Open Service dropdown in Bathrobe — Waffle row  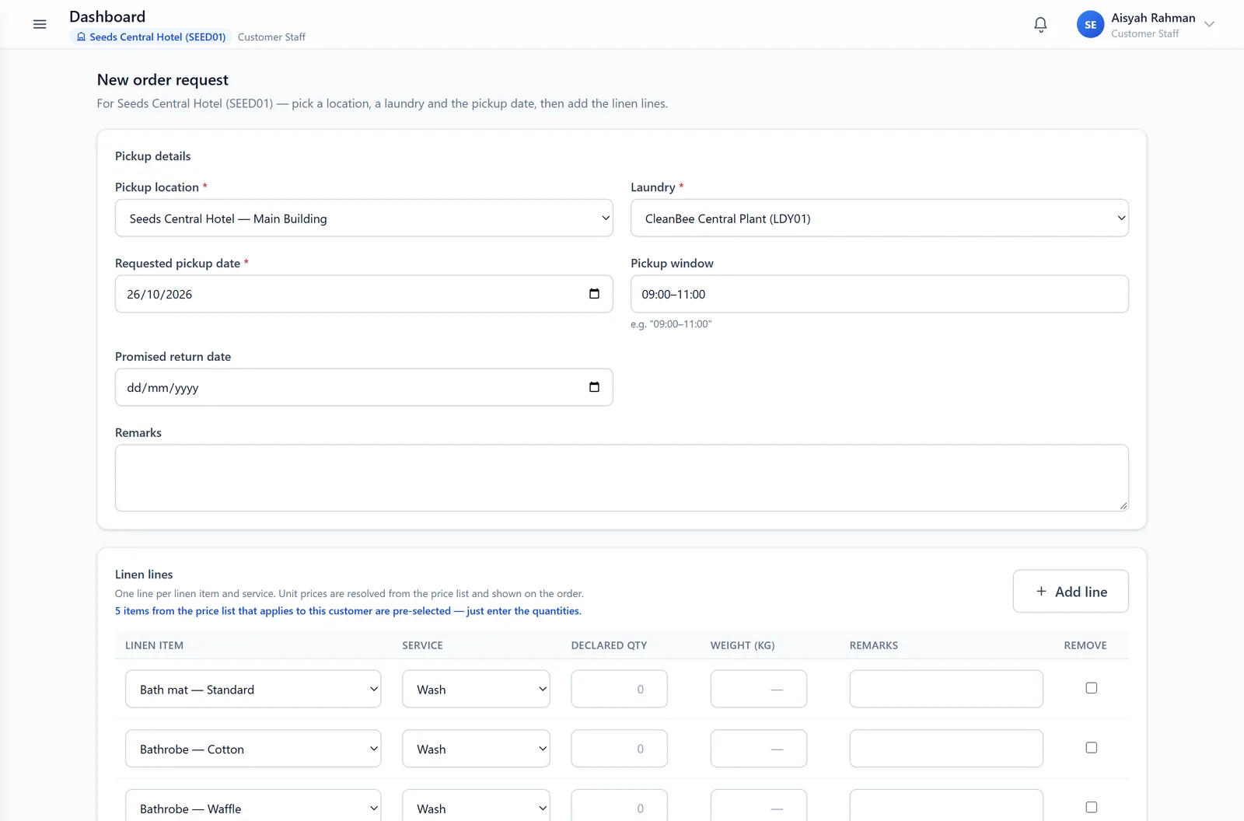pos(476,805)
